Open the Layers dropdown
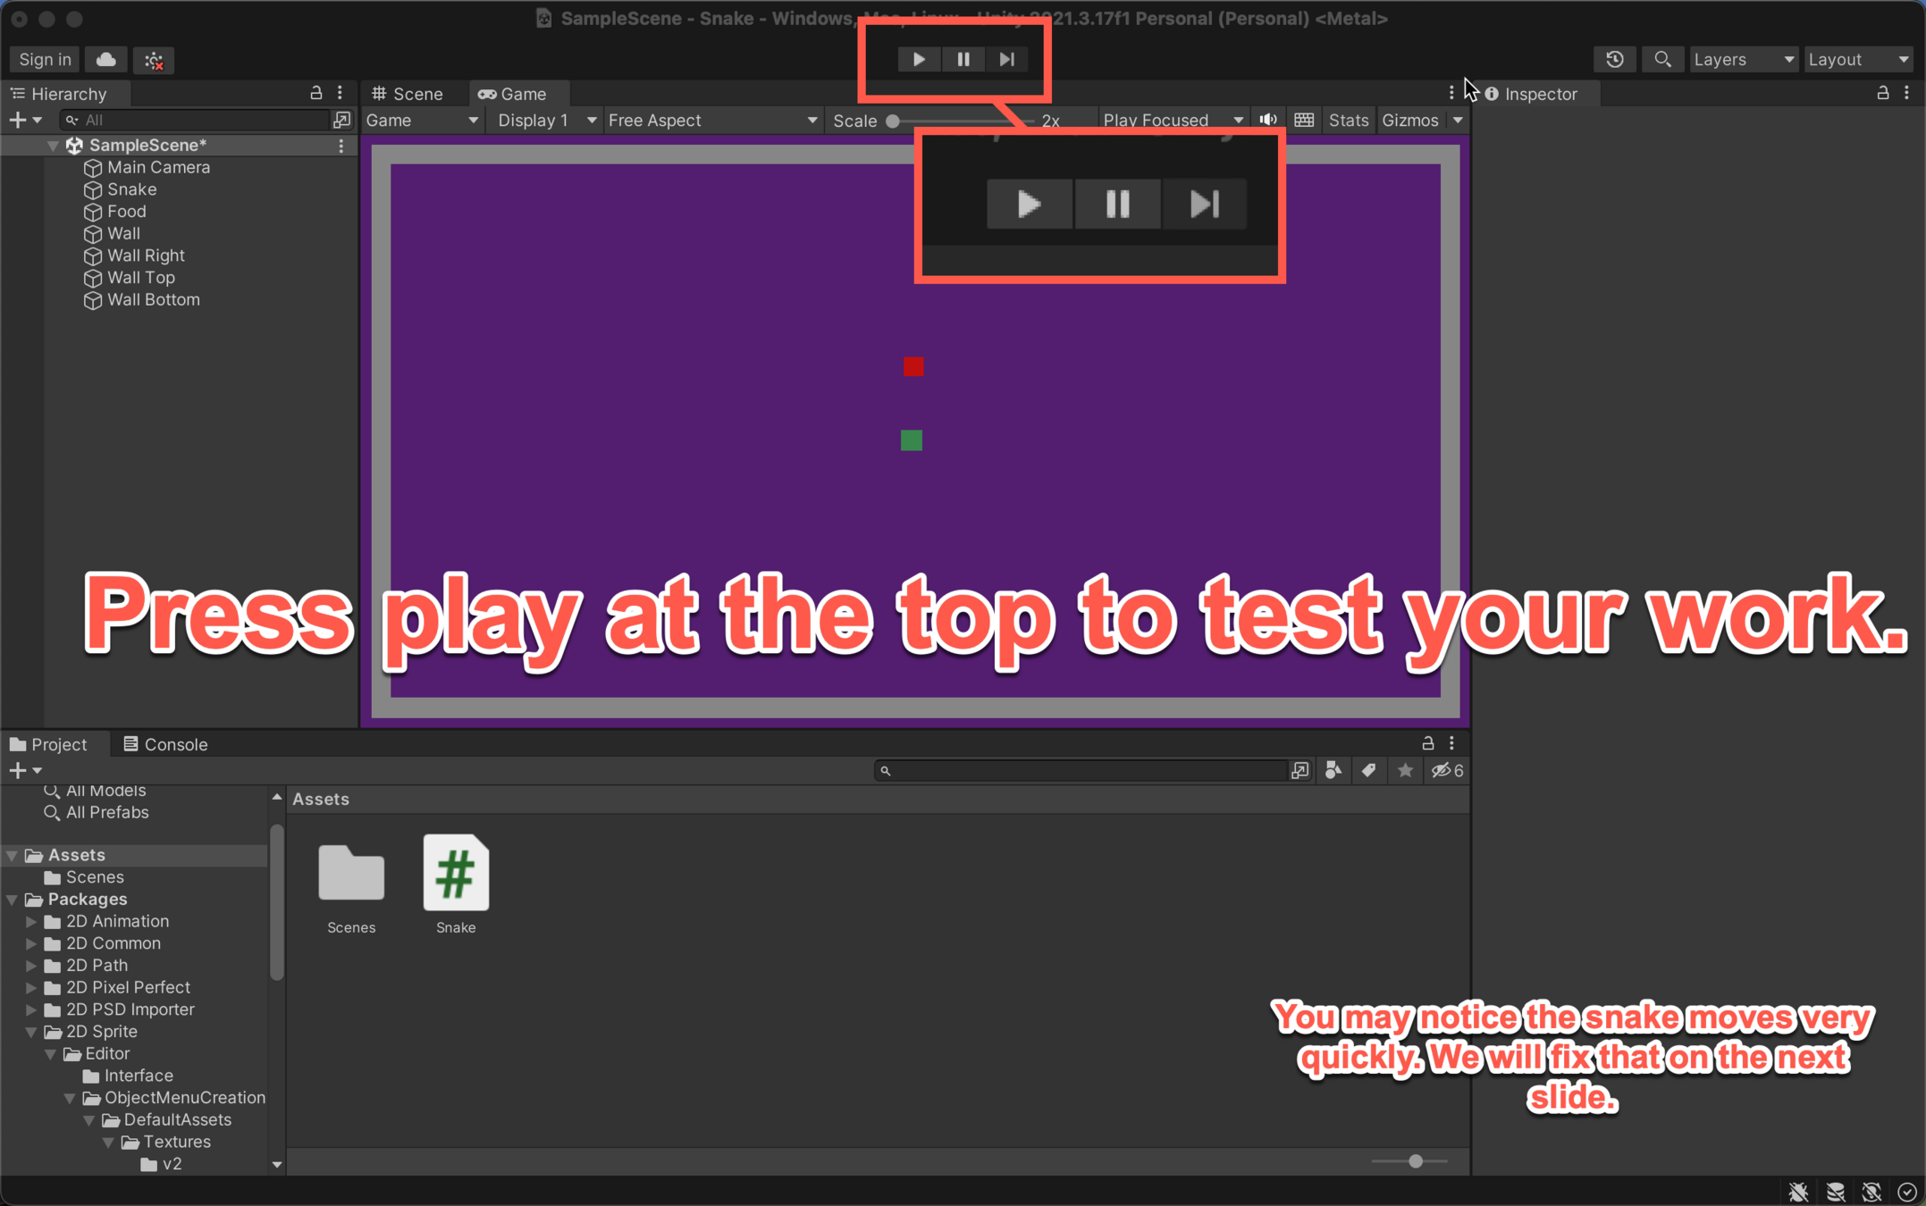This screenshot has height=1206, width=1926. 1742,59
